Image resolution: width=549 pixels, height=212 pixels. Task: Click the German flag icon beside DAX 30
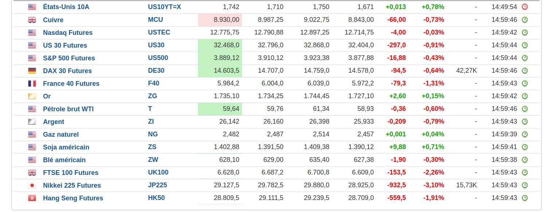click(32, 71)
